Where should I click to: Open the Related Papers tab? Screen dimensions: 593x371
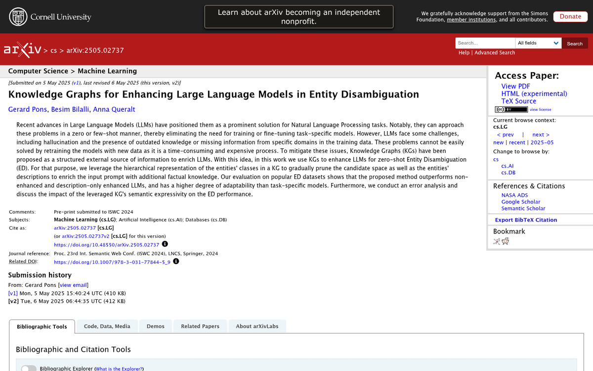click(200, 326)
